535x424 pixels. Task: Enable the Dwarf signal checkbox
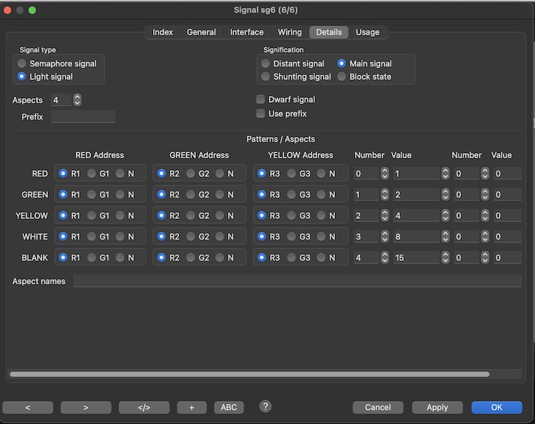[261, 99]
